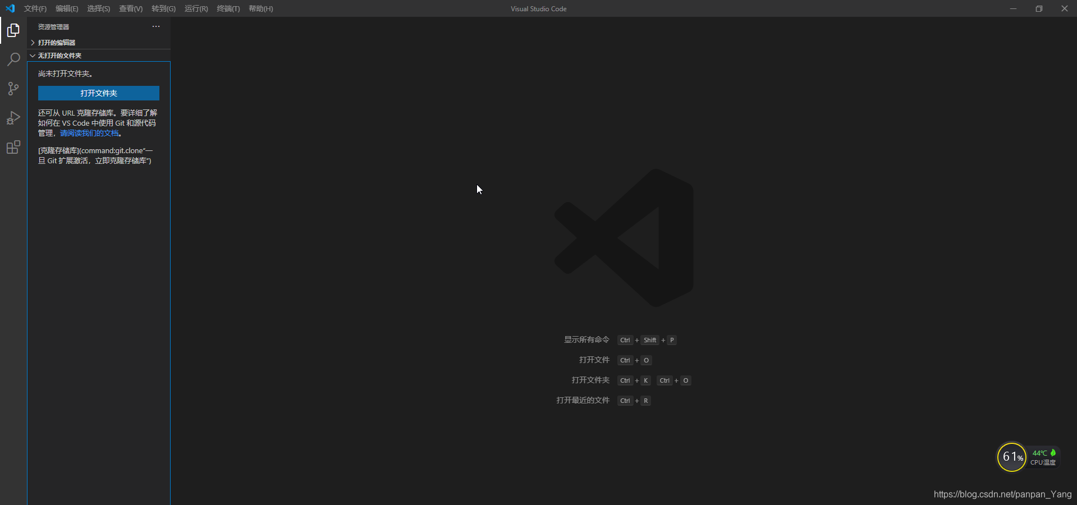Open the Run and Debug view icon
The image size is (1077, 505).
pos(13,118)
